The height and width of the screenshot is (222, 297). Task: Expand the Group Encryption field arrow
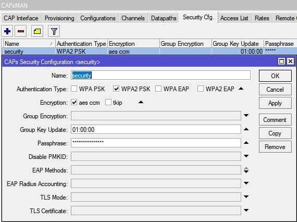[246, 115]
